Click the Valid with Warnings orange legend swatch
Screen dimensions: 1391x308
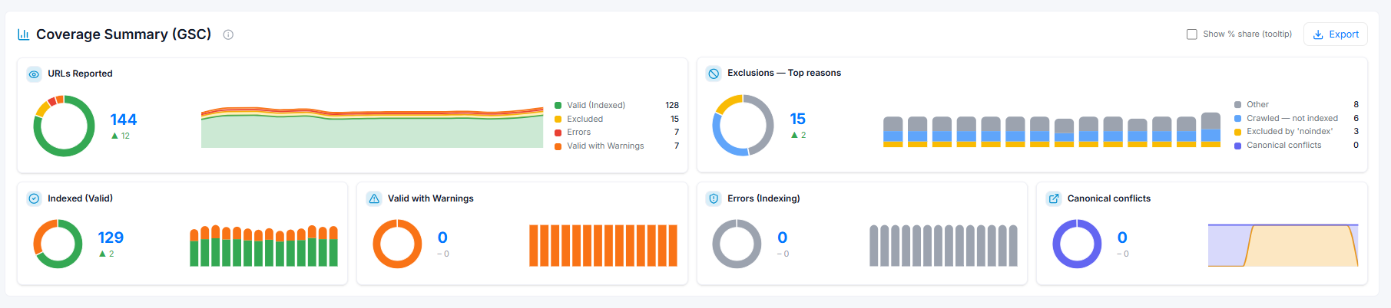pyautogui.click(x=558, y=146)
